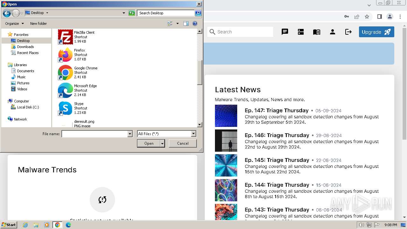
Task: Select the FileZilla Client shortcut icon
Action: click(x=66, y=37)
